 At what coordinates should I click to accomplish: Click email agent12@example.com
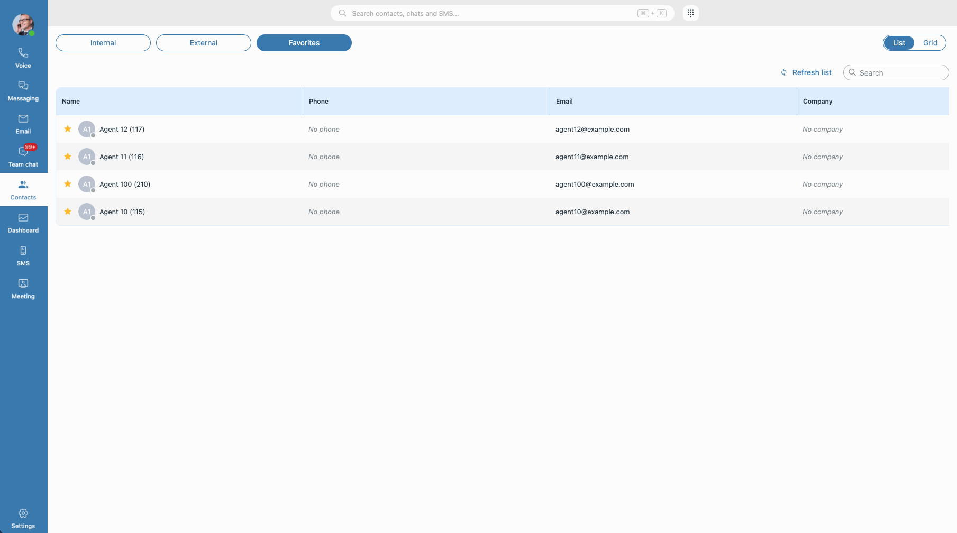(593, 129)
